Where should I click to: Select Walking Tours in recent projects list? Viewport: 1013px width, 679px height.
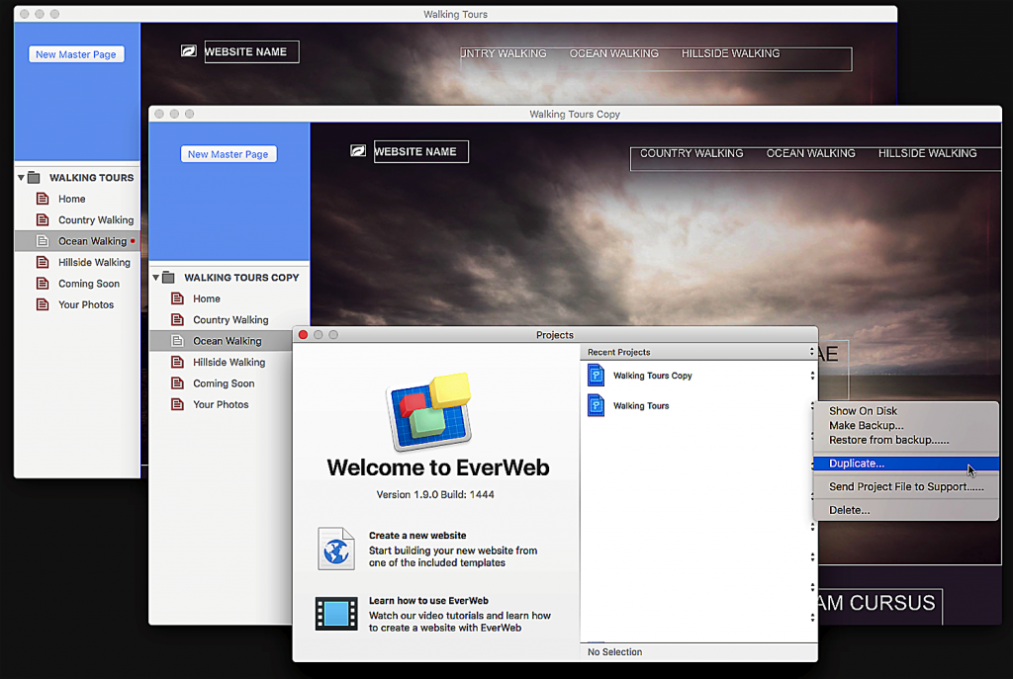[641, 406]
